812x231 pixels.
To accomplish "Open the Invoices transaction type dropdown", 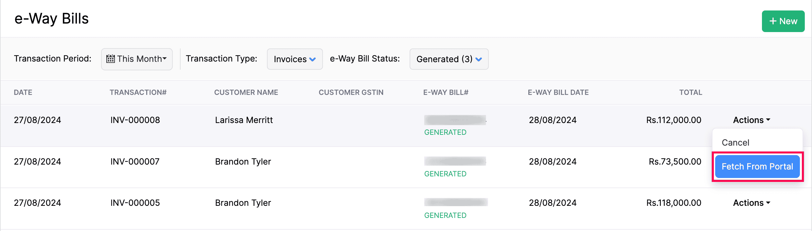I will click(x=294, y=59).
